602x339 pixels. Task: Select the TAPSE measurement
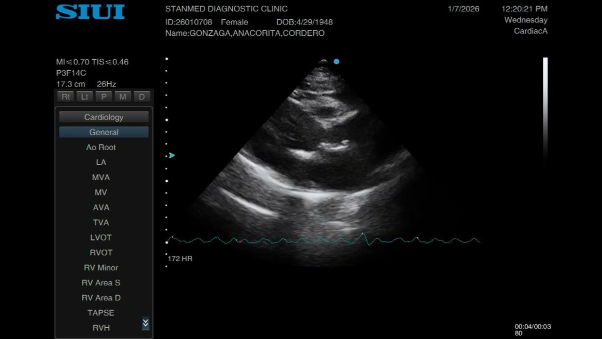pos(101,313)
